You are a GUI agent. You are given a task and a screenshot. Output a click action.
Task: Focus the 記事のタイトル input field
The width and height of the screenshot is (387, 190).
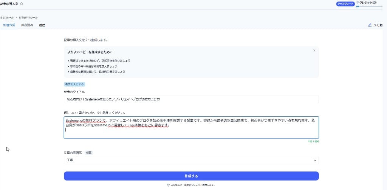coord(191,99)
